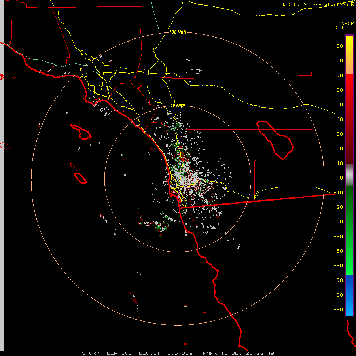Viewport: 356px width, 356px height.
Task: Click the "[KT]" units label above the scale
Action: click(x=337, y=27)
